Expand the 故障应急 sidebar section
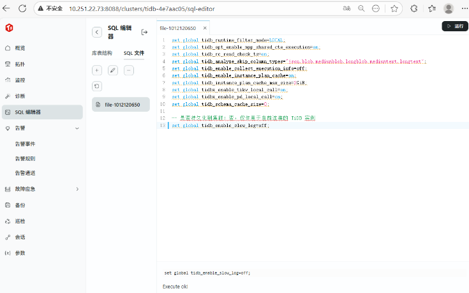 coord(77,189)
